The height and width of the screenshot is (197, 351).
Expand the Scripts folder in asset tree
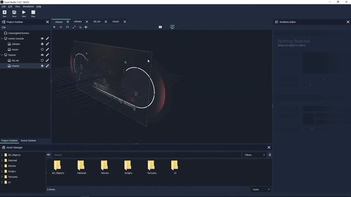coord(2,171)
